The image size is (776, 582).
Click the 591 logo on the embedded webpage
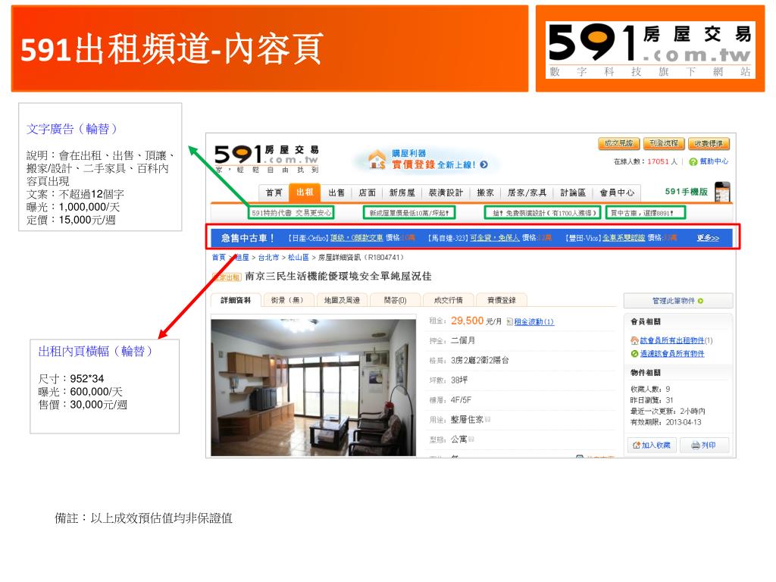click(267, 159)
